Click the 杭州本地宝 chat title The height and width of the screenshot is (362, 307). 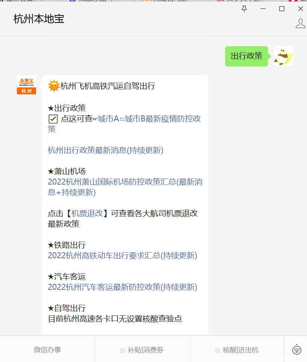pos(39,19)
